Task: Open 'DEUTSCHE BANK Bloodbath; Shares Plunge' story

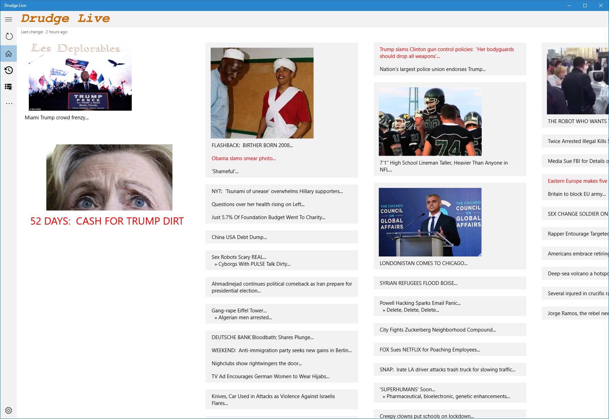Action: (262, 337)
